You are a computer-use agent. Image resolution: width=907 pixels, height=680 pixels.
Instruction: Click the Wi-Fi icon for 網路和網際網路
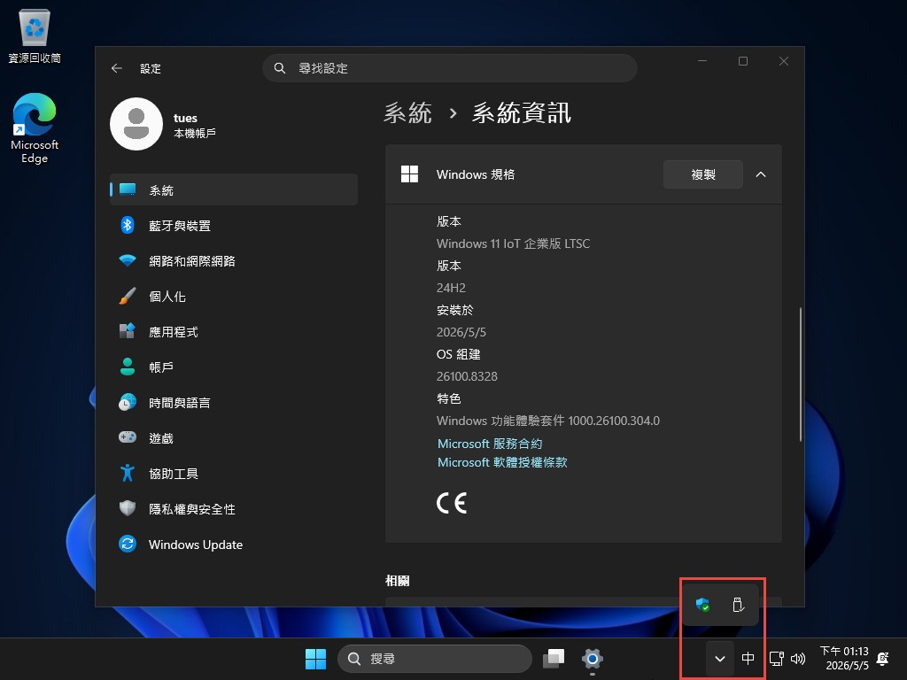click(x=128, y=261)
